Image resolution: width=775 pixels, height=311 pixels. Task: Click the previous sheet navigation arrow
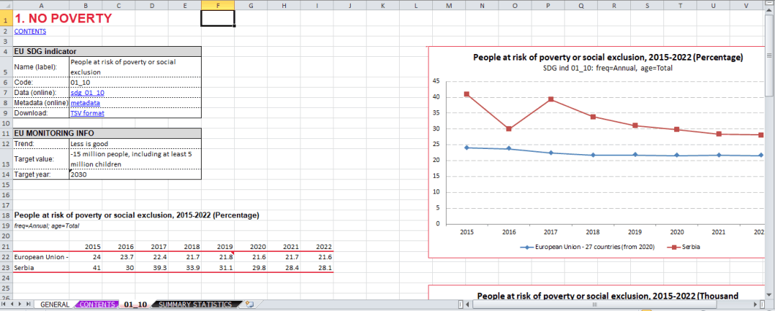pyautogui.click(x=13, y=305)
